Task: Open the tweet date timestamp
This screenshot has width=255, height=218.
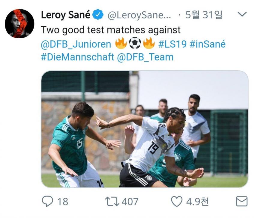Action: (204, 15)
